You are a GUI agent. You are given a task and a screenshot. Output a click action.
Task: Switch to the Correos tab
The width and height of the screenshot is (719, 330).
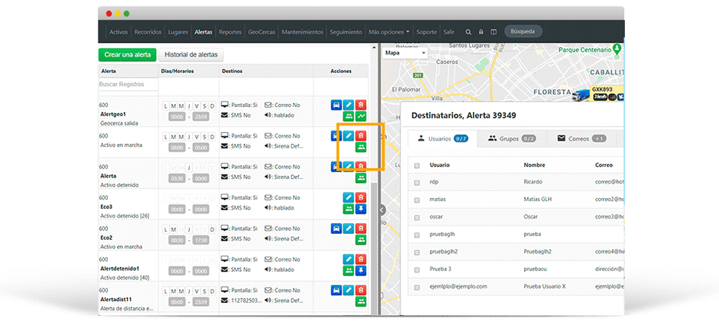[582, 138]
